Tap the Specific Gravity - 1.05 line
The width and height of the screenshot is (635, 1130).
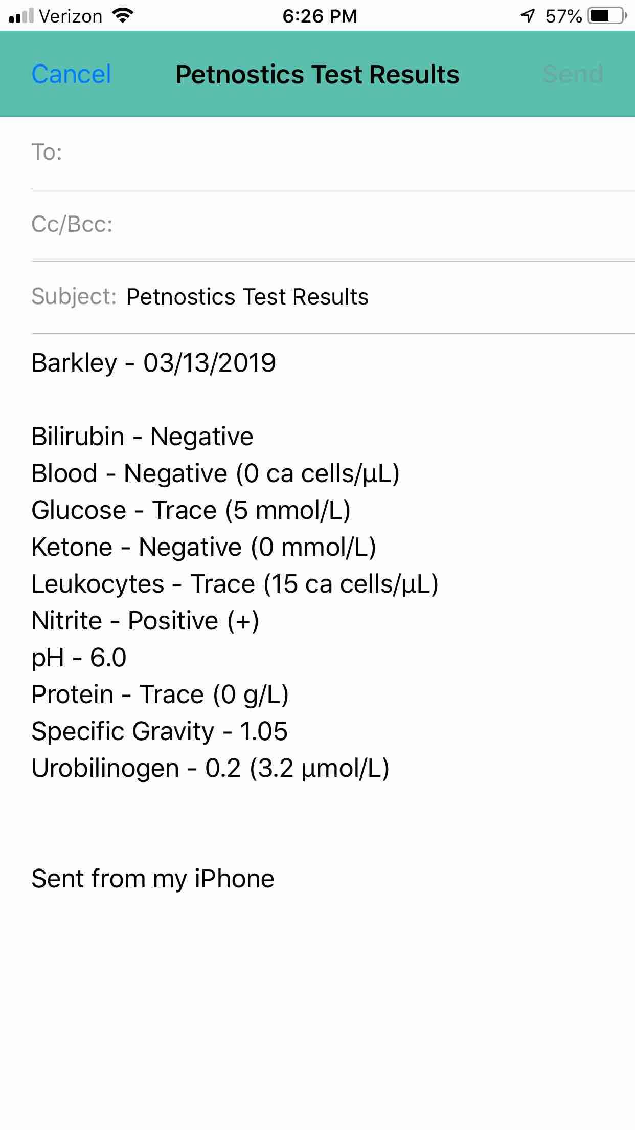point(160,731)
